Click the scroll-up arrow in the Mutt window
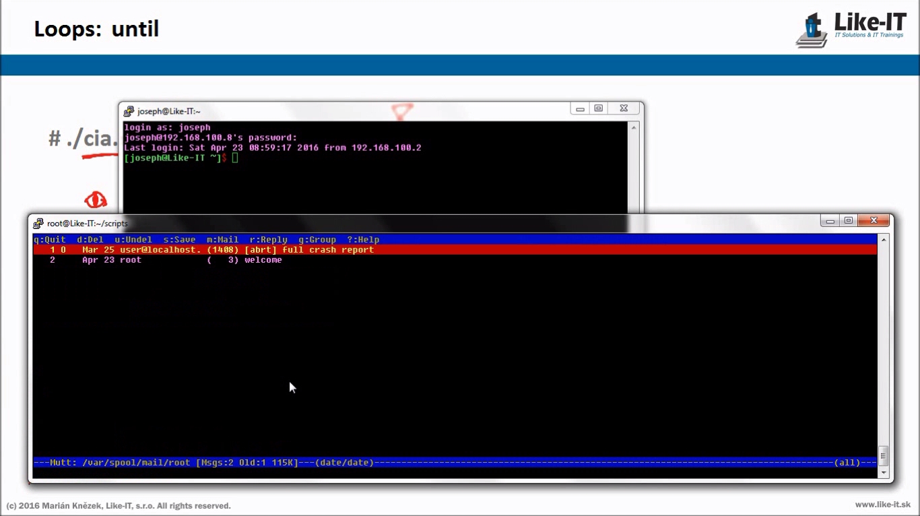Viewport: 920px width, 516px height. pos(884,240)
